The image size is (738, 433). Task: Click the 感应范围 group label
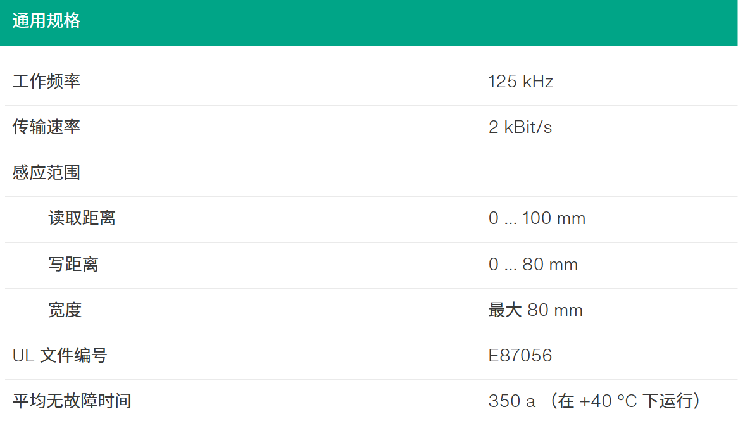point(46,173)
